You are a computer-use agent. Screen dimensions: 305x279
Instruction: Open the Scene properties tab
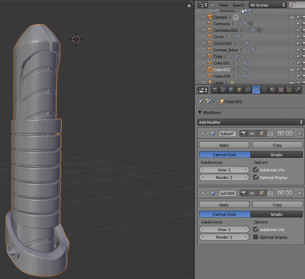[x=223, y=90]
